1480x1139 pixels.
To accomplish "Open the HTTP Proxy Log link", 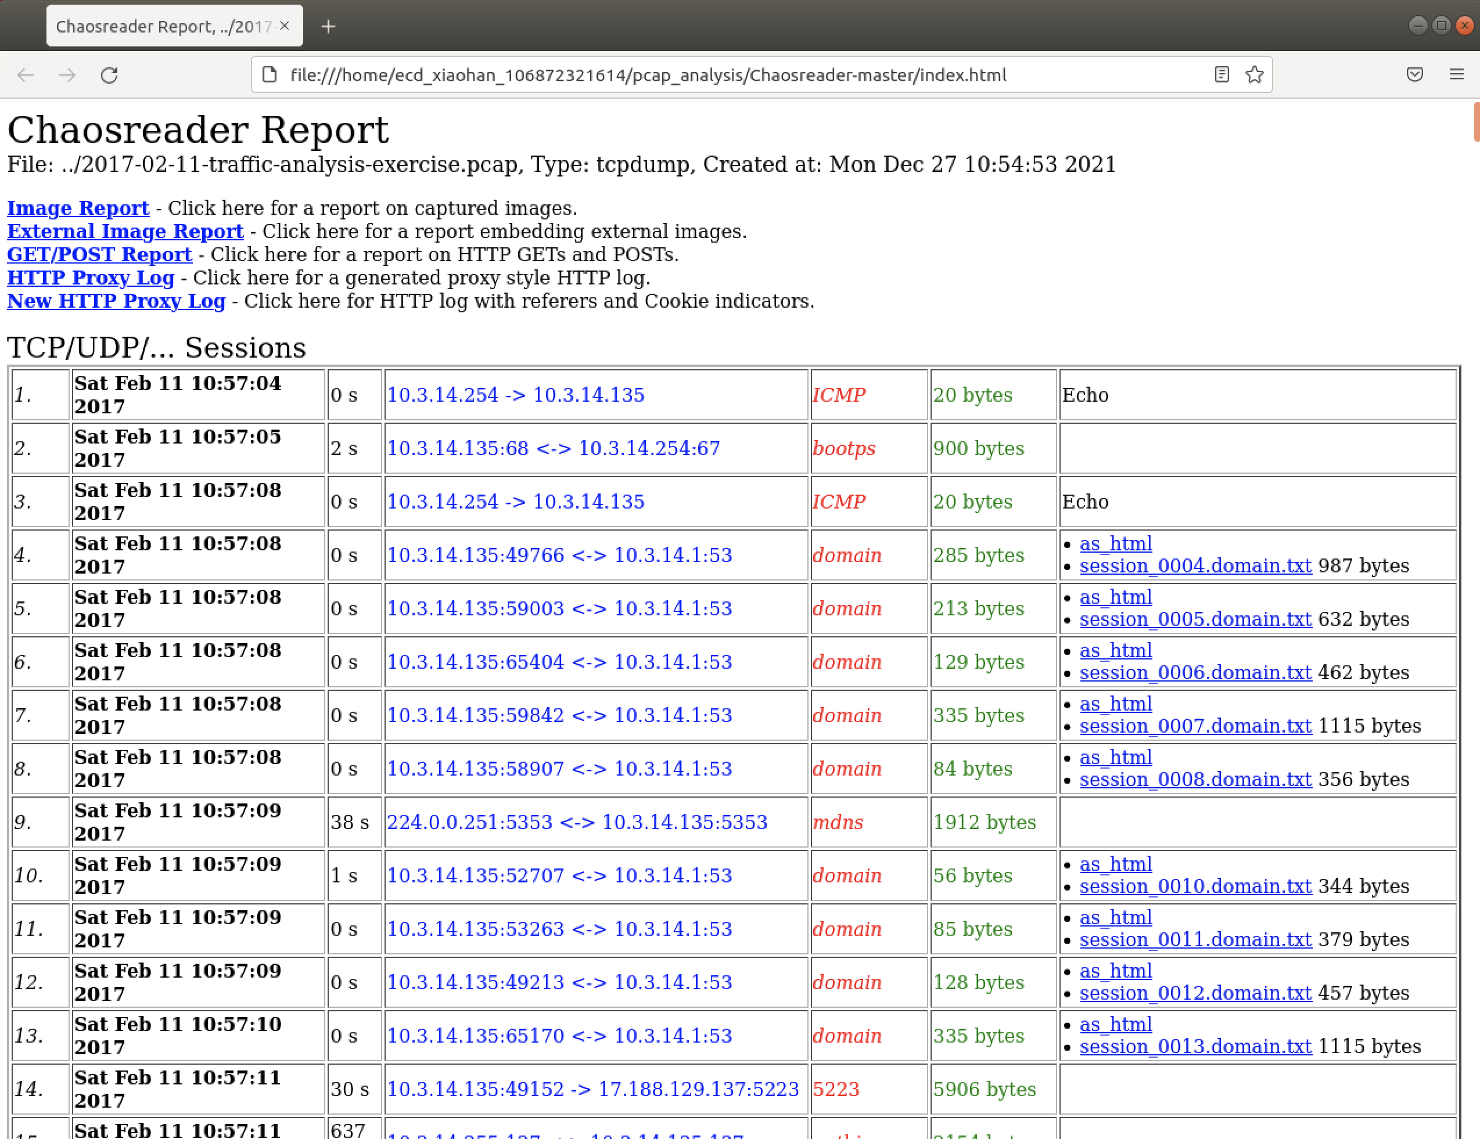I will click(x=91, y=277).
